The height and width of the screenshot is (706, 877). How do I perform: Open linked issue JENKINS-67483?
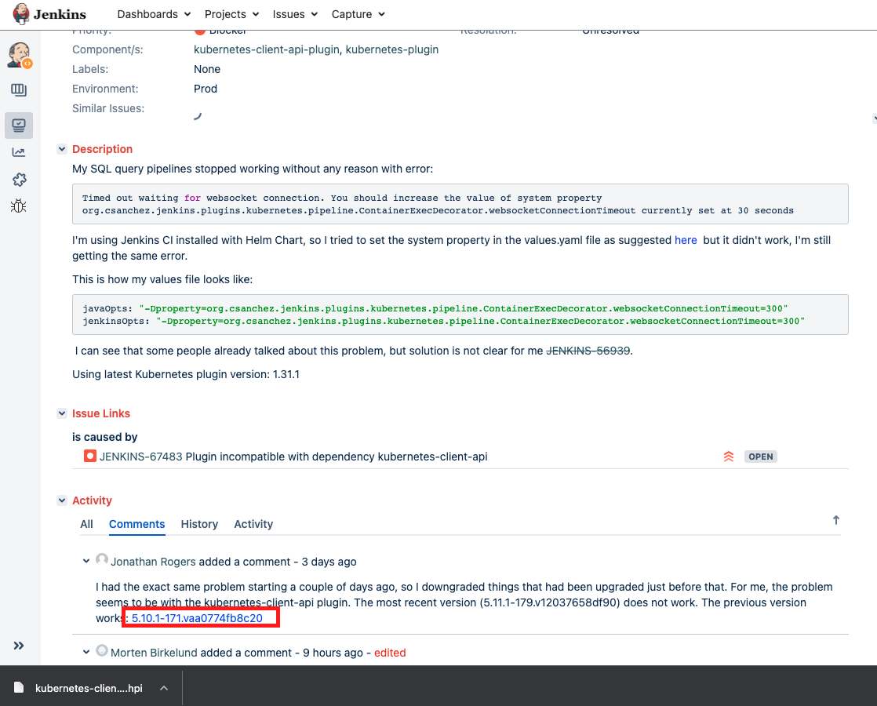click(141, 457)
